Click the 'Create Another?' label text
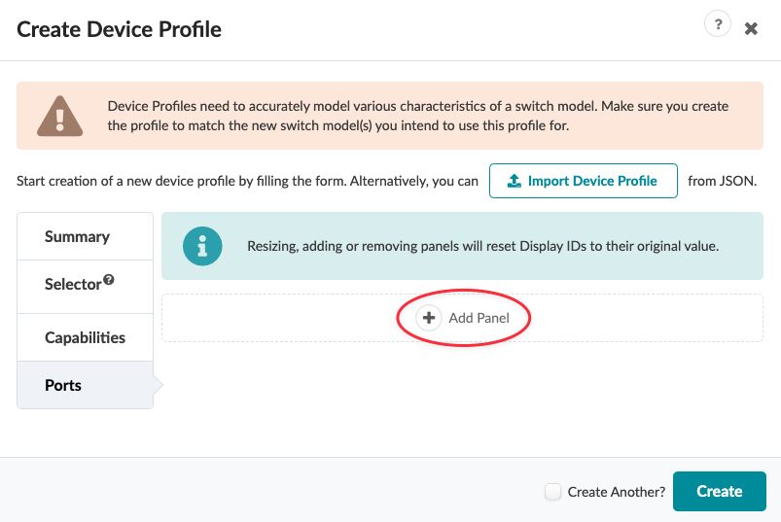781x522 pixels. [617, 492]
